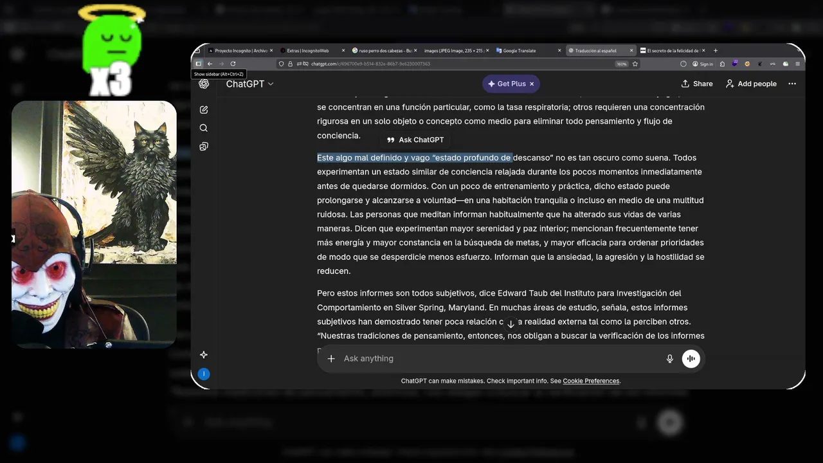Image resolution: width=823 pixels, height=463 pixels.
Task: Open the three-dot conversation options menu
Action: 792,84
